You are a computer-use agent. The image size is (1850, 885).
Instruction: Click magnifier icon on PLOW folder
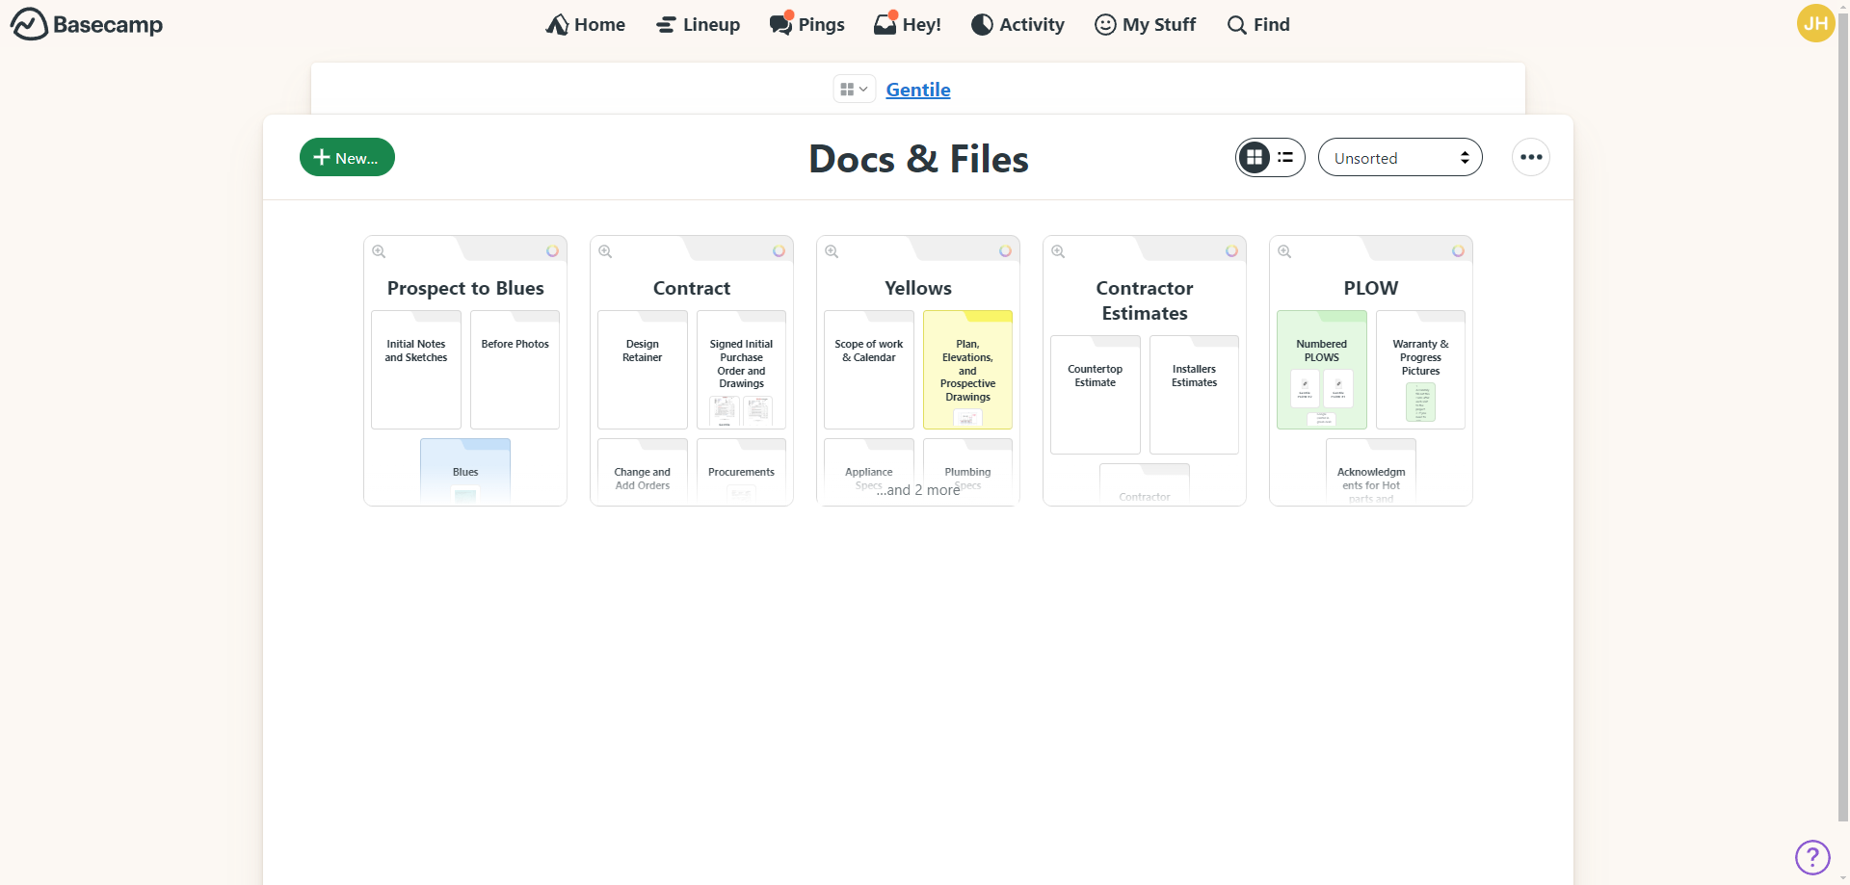point(1284,251)
